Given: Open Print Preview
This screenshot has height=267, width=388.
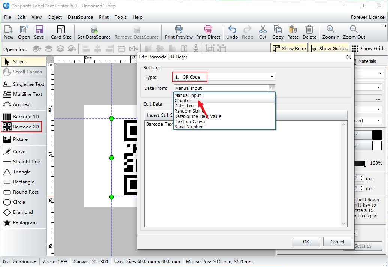Looking at the screenshot, I should point(179,32).
